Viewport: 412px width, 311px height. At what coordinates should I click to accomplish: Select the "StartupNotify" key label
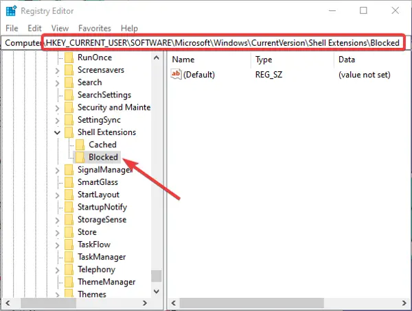102,207
